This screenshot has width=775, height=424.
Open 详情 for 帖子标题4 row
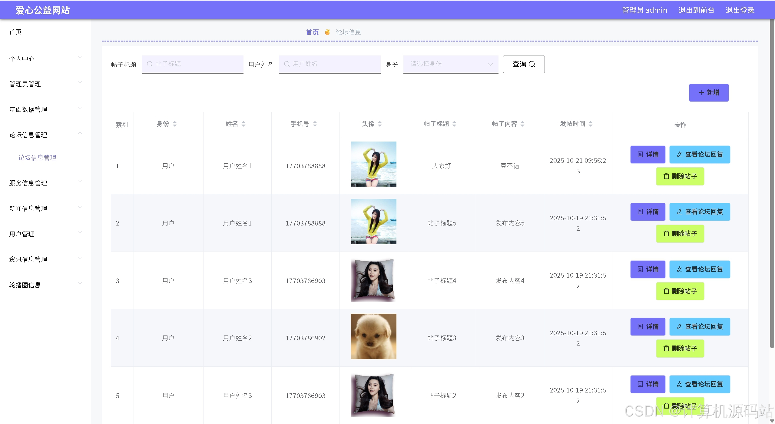click(x=647, y=269)
